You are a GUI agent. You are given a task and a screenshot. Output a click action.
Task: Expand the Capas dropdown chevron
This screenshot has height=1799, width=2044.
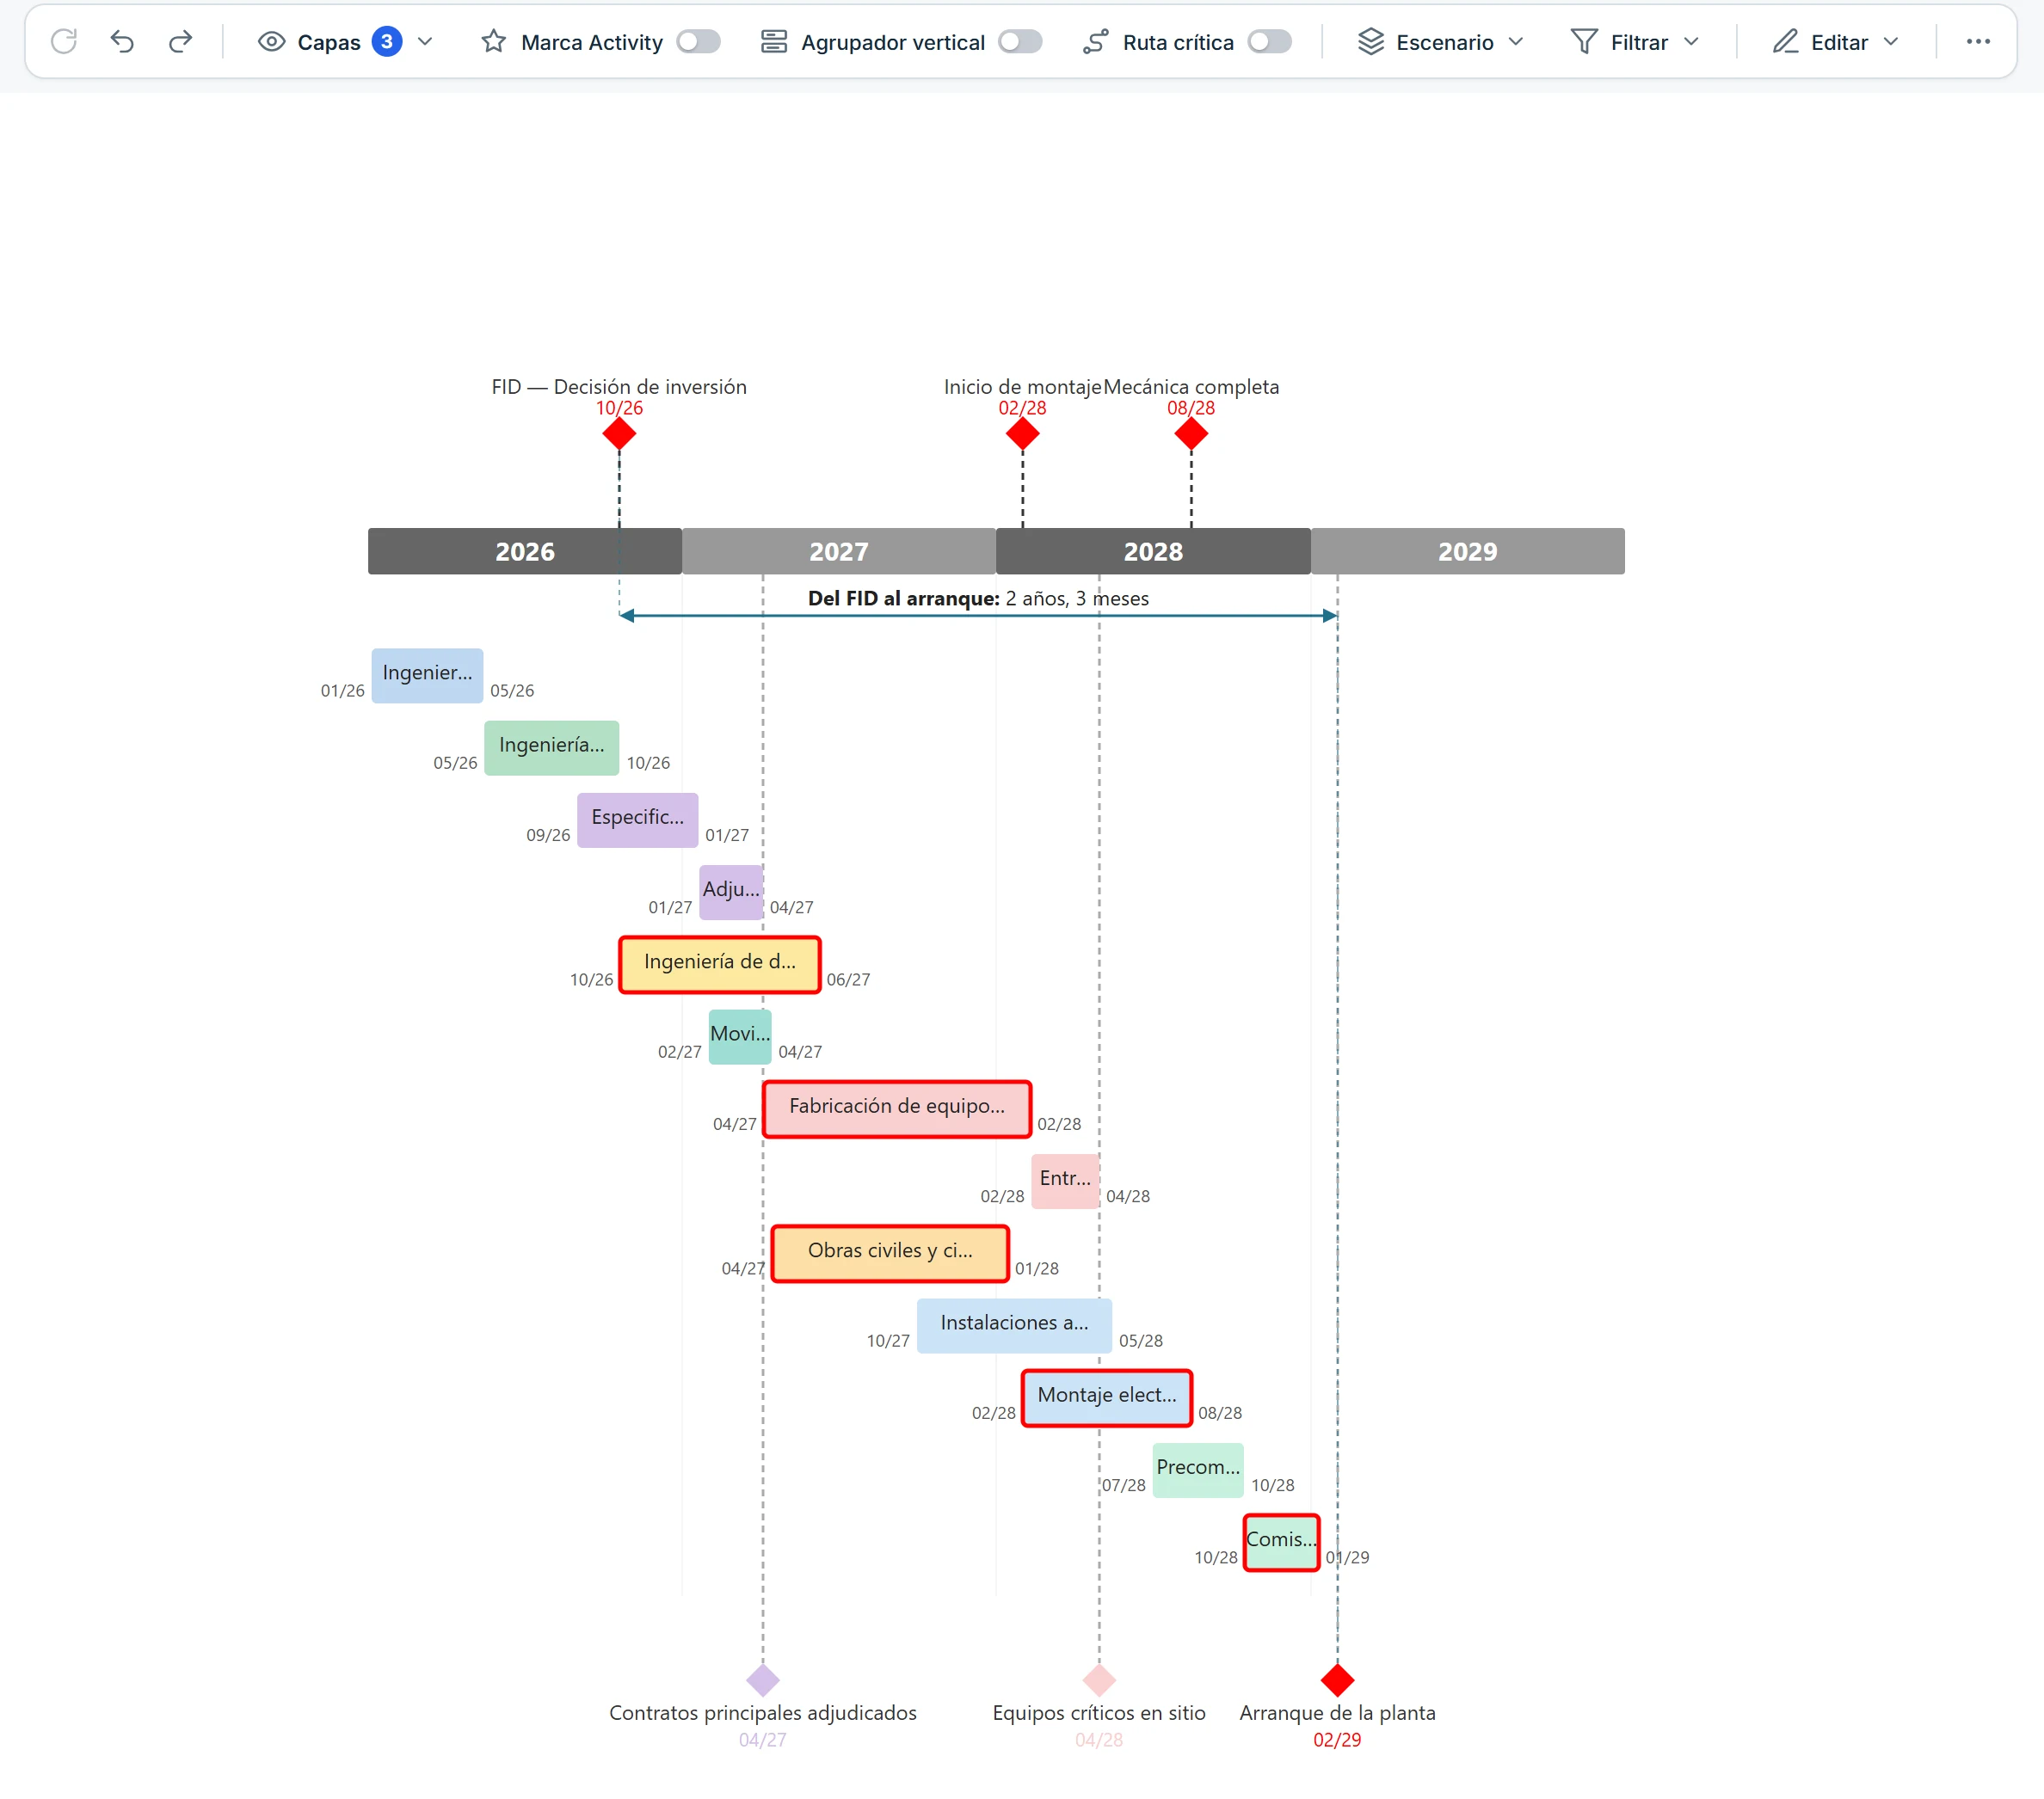coord(425,41)
